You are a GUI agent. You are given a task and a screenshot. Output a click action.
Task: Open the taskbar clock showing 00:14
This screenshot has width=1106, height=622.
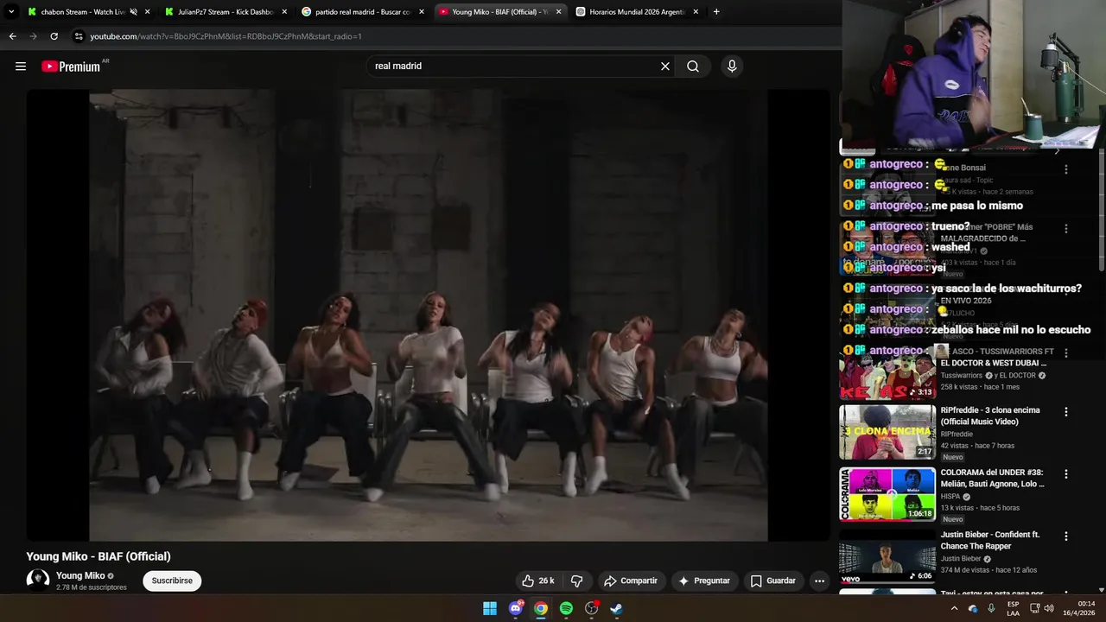click(x=1078, y=608)
